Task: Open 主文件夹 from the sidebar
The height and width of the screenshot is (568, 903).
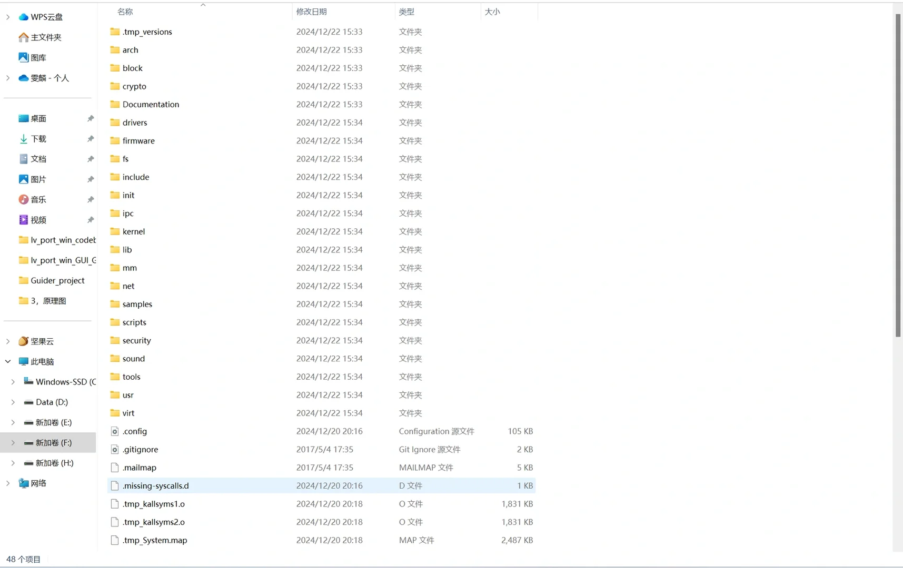Action: (x=46, y=37)
